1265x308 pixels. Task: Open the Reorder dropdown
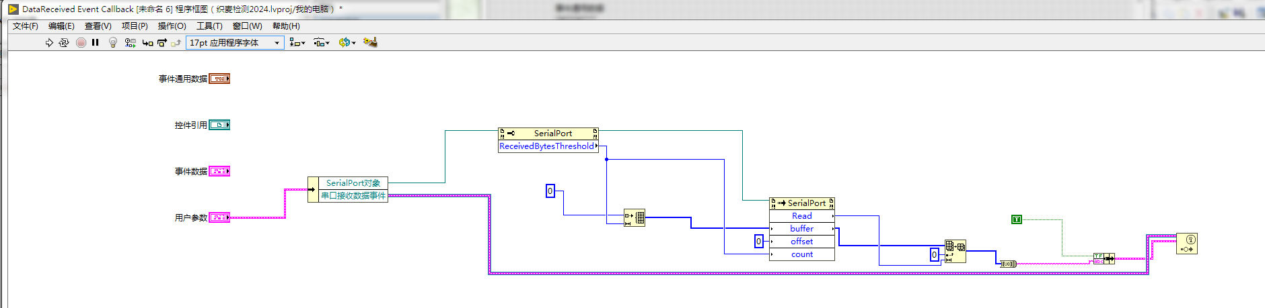click(347, 42)
